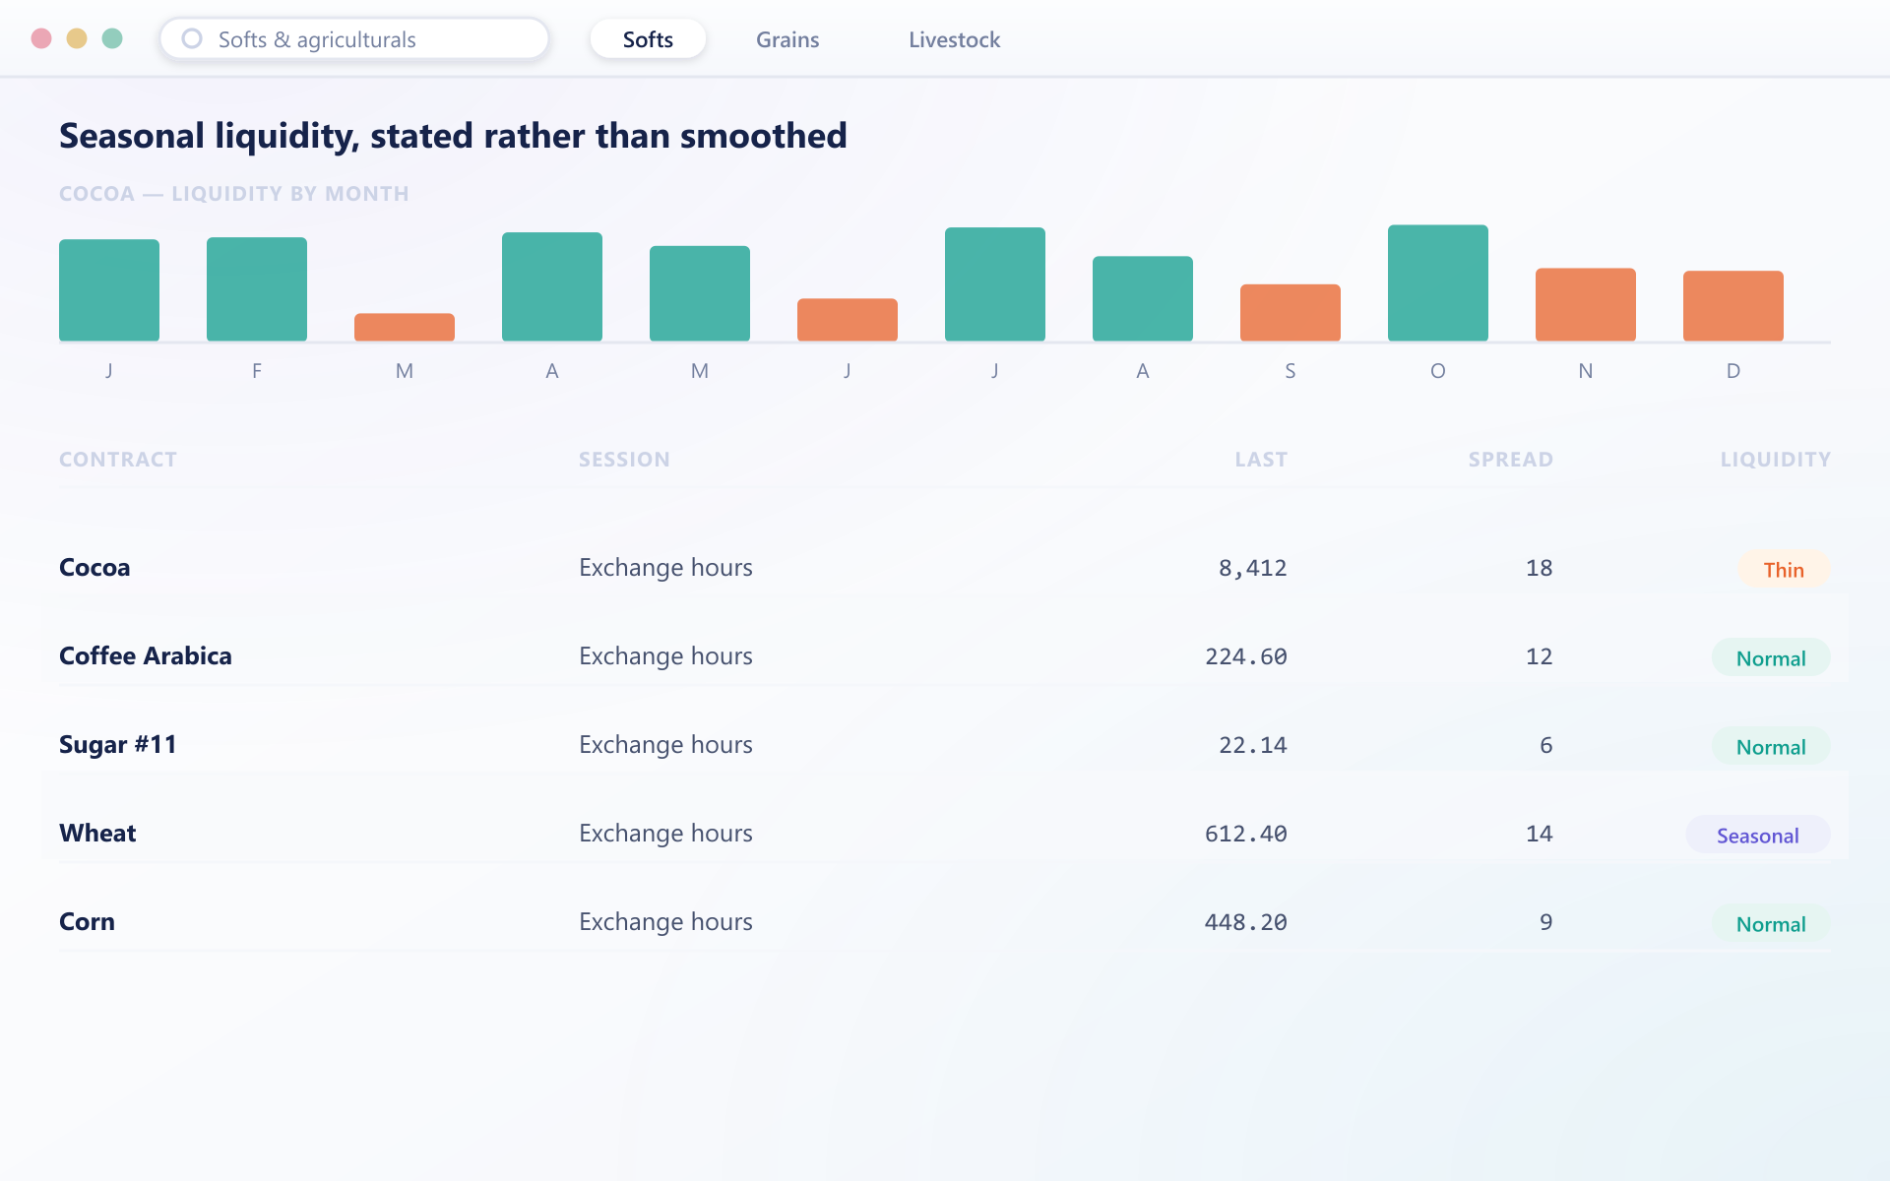Switch to the Softs tab

[x=648, y=39]
